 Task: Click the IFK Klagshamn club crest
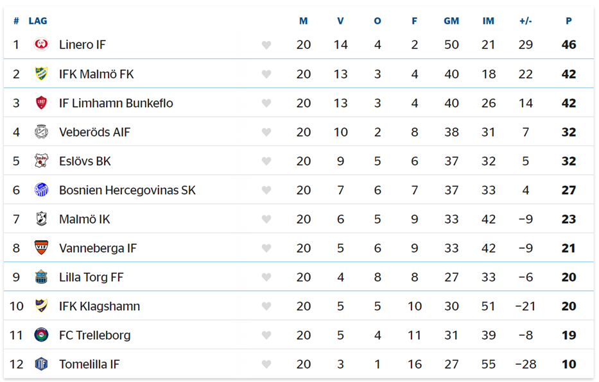tap(41, 306)
